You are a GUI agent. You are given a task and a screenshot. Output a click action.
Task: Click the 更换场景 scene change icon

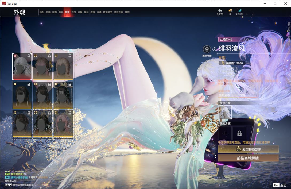point(207,49)
